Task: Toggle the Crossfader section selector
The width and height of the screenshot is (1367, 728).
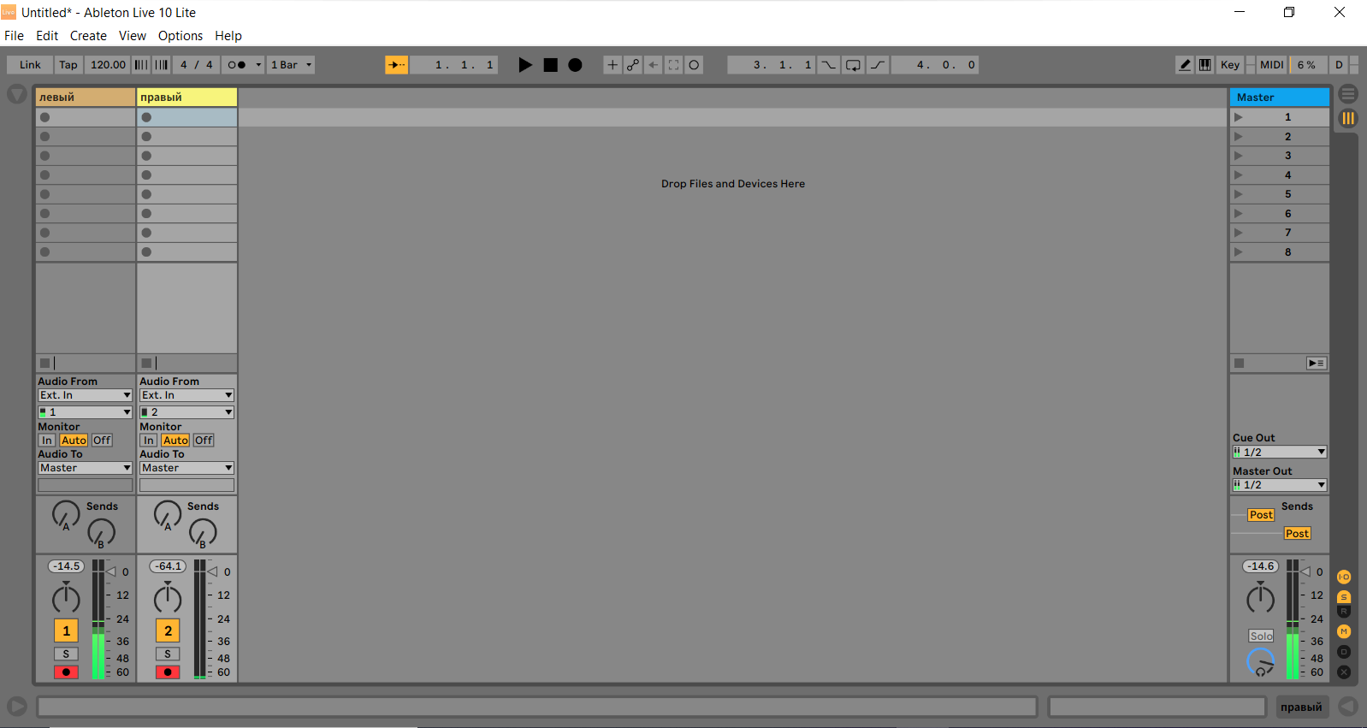Action: (1344, 672)
